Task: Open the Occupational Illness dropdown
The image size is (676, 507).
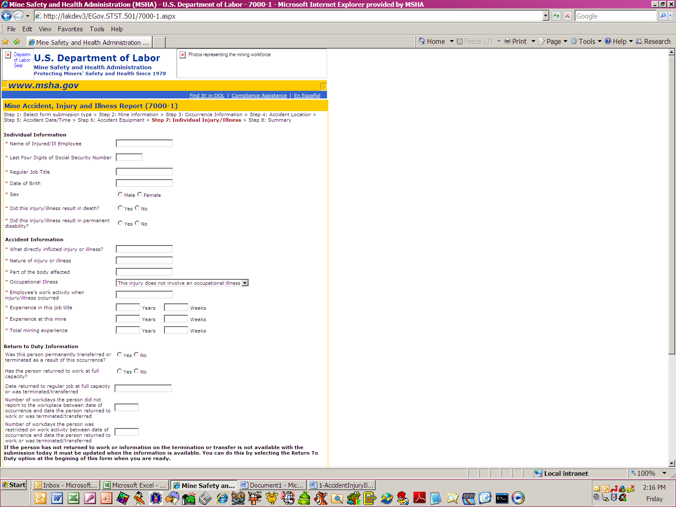Action: tap(245, 283)
